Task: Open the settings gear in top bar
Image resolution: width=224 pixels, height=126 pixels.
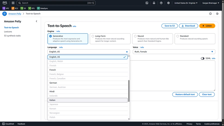Action: (169, 3)
